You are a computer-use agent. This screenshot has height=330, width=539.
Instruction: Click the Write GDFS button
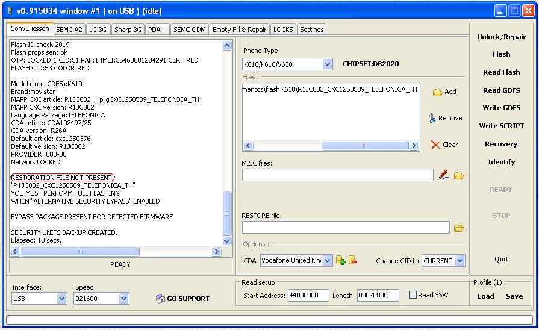coord(501,108)
